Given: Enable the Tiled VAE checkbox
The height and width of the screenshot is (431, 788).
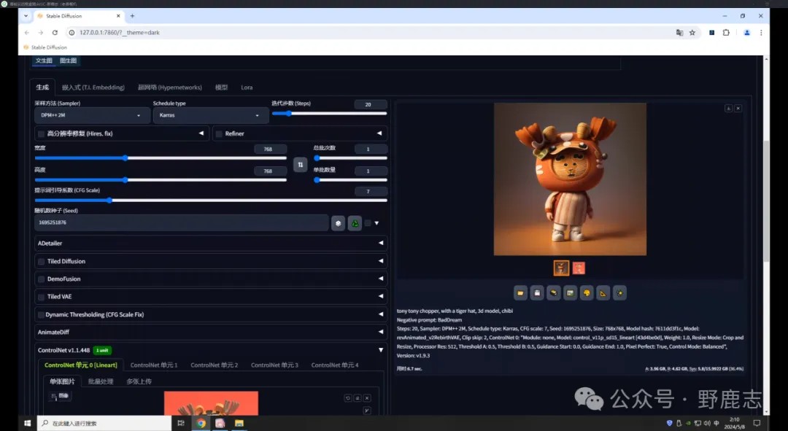Looking at the screenshot, I should point(41,296).
